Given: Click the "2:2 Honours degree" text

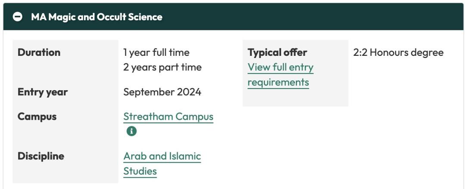Looking at the screenshot, I should click(398, 52).
